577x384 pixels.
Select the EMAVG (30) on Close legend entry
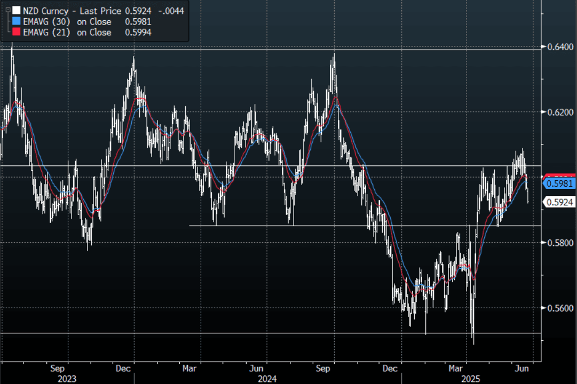(x=67, y=22)
